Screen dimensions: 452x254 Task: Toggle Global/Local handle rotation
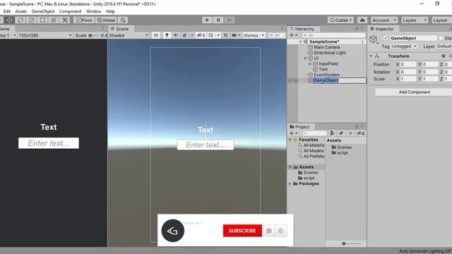tap(107, 20)
